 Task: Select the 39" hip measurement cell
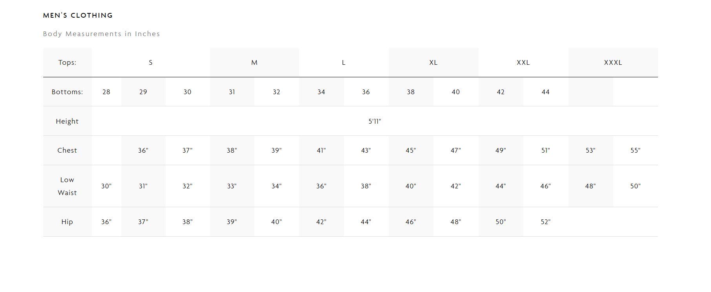[x=232, y=222]
